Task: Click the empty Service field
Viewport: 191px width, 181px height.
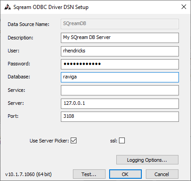Action: pyautogui.click(x=120, y=90)
